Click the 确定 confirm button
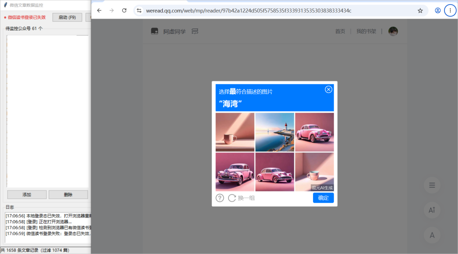The width and height of the screenshot is (458, 254). click(x=323, y=198)
